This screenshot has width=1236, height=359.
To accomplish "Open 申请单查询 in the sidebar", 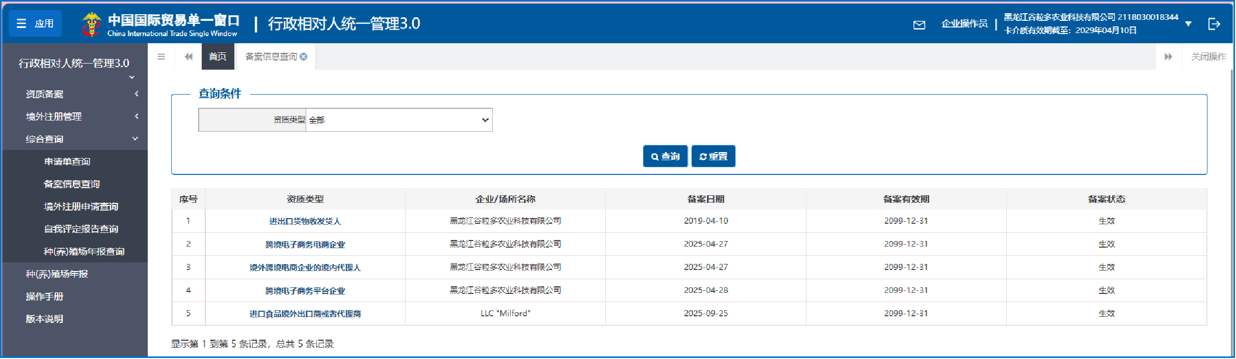I will [x=67, y=162].
